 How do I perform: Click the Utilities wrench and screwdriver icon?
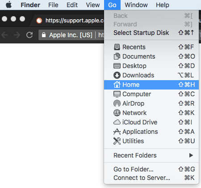[117, 141]
